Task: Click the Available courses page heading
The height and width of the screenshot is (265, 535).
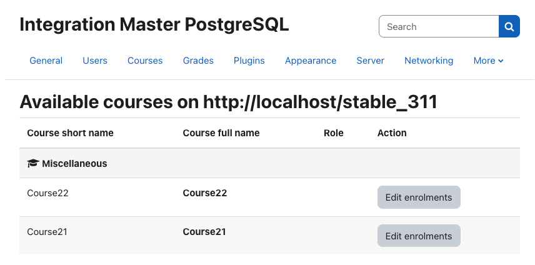Action: tap(228, 102)
